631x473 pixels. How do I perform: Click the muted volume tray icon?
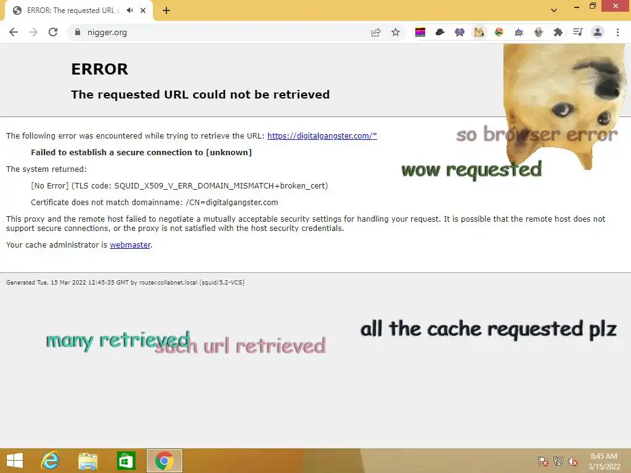point(573,461)
